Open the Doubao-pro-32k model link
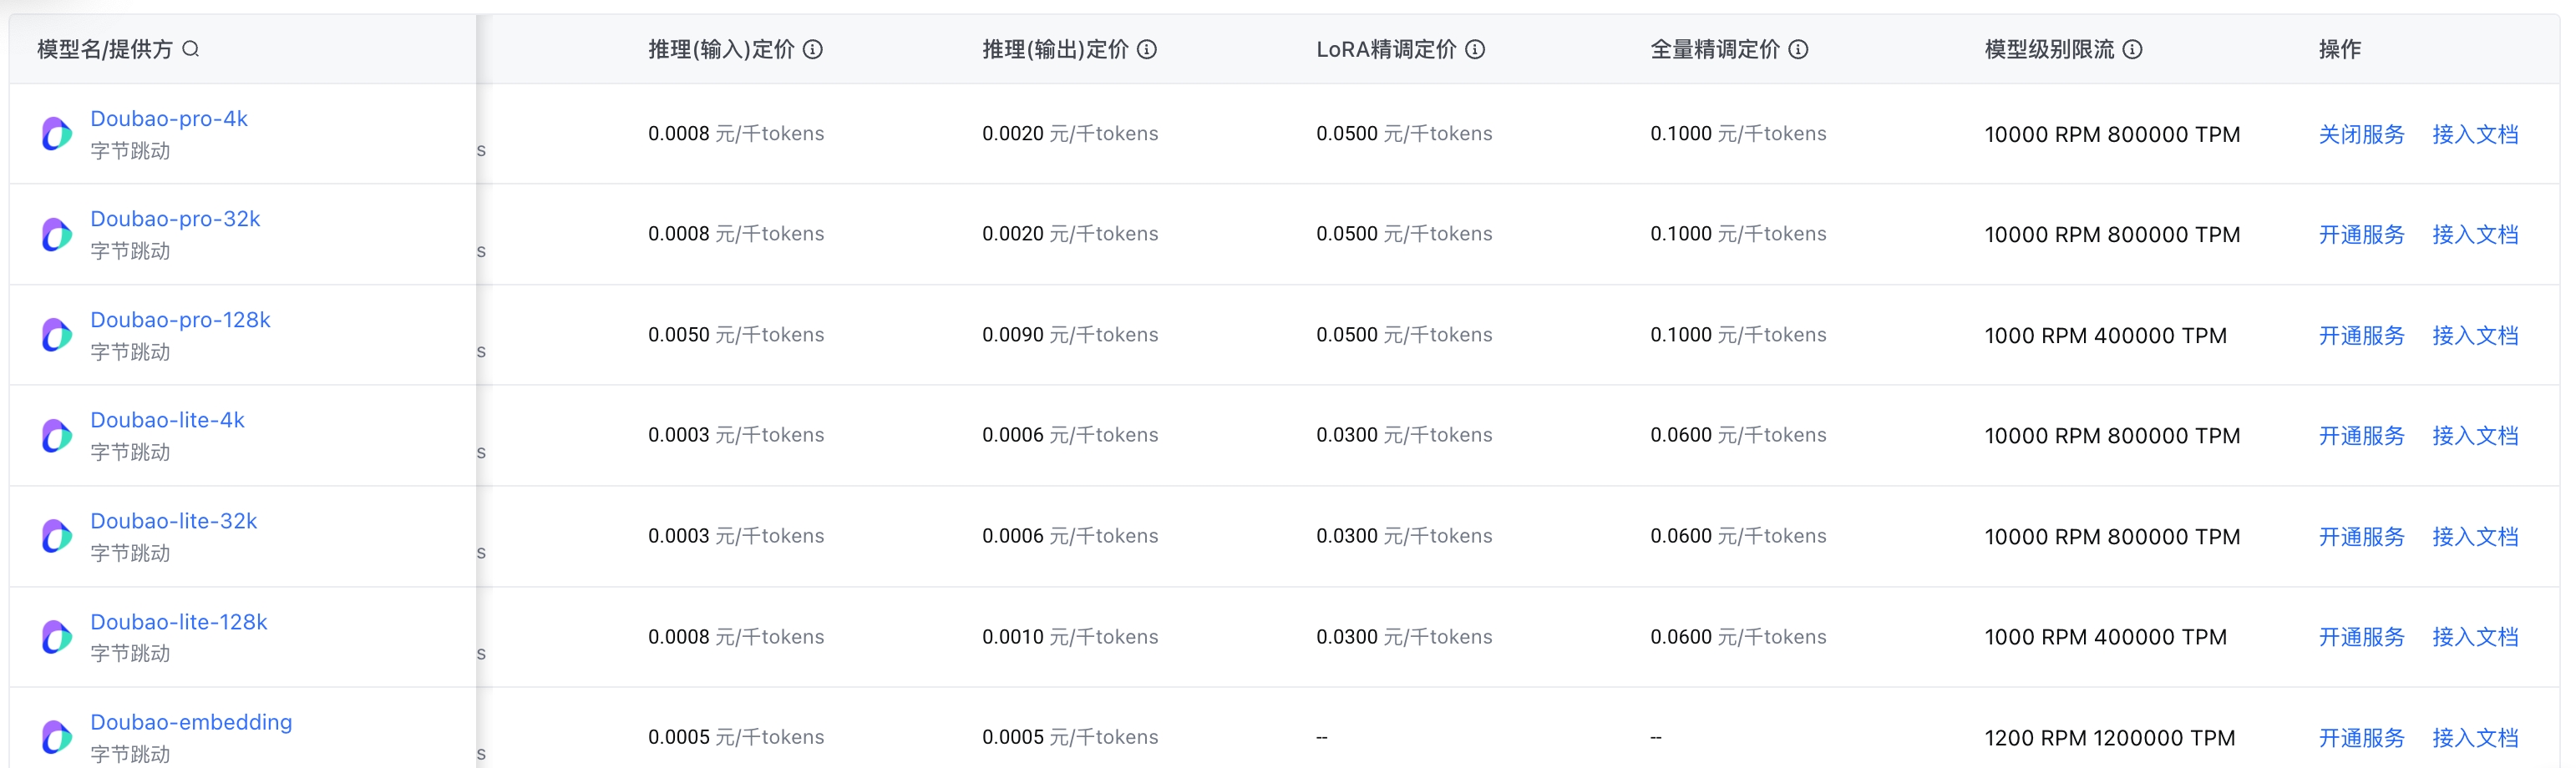This screenshot has width=2576, height=768. [x=175, y=218]
